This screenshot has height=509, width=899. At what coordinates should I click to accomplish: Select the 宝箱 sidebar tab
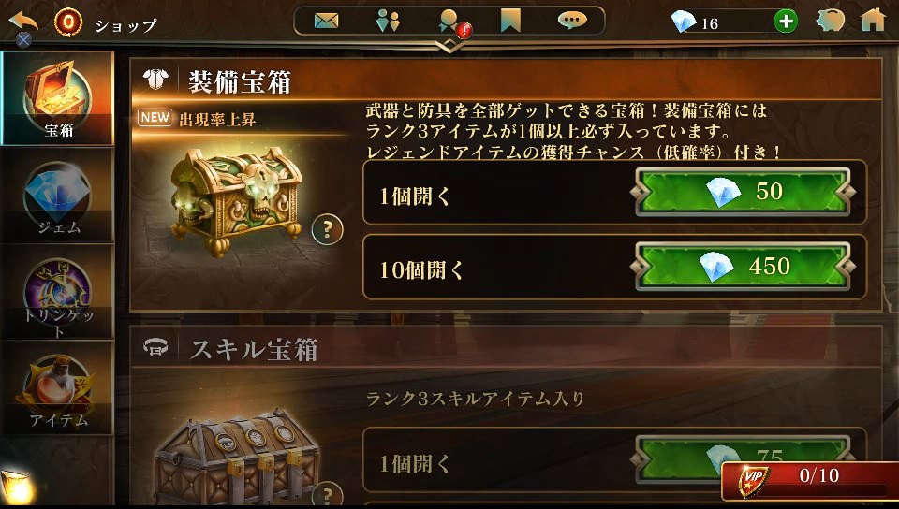pyautogui.click(x=57, y=98)
